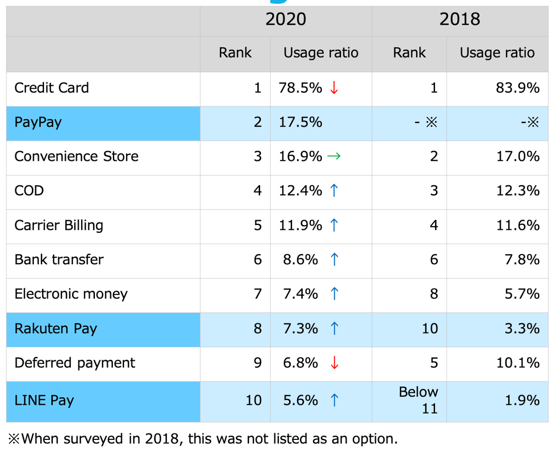The width and height of the screenshot is (560, 450).
Task: Click the 7.8% value for Bank transfer
Action: point(522,259)
